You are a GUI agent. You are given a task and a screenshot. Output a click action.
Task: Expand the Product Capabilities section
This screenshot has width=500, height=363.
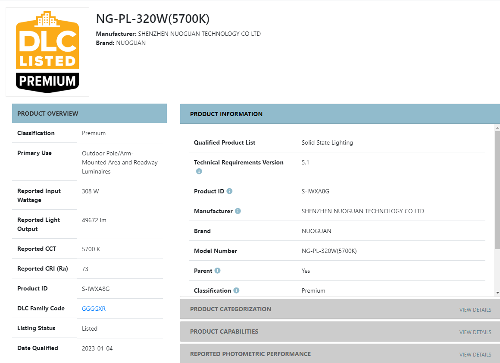224,331
